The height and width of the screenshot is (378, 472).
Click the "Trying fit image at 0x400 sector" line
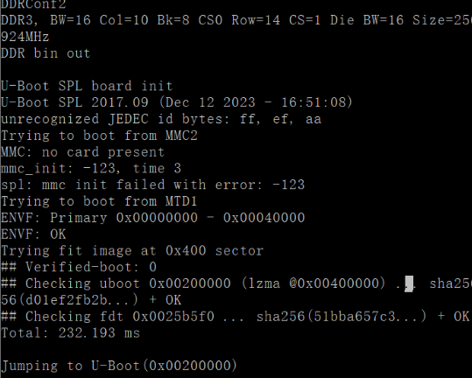pyautogui.click(x=132, y=250)
